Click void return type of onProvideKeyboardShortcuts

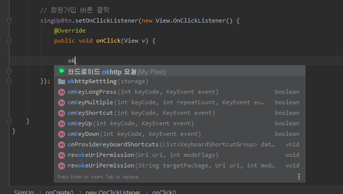(x=292, y=144)
